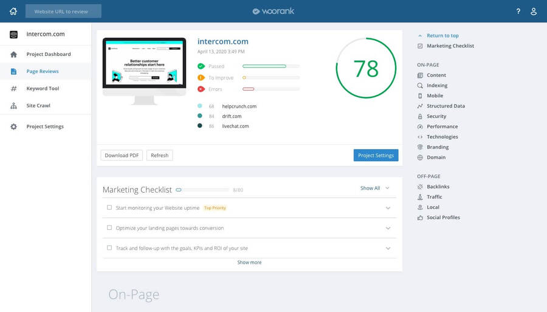Click the Woorank logo
547x312 pixels.
tap(273, 11)
